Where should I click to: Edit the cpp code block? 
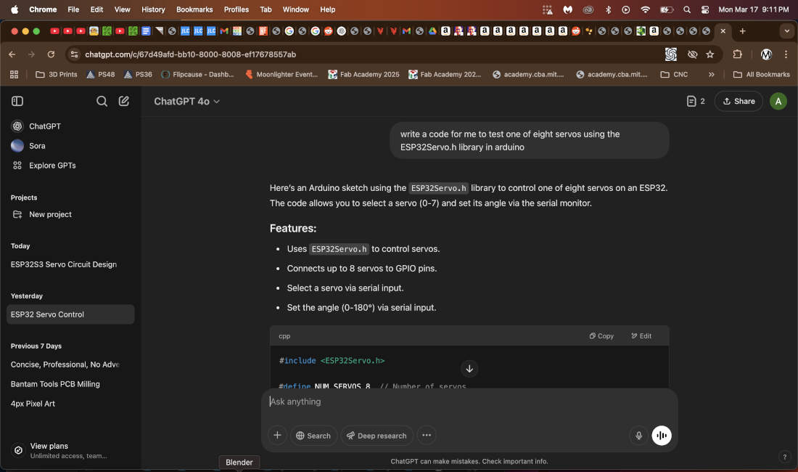pyautogui.click(x=641, y=336)
